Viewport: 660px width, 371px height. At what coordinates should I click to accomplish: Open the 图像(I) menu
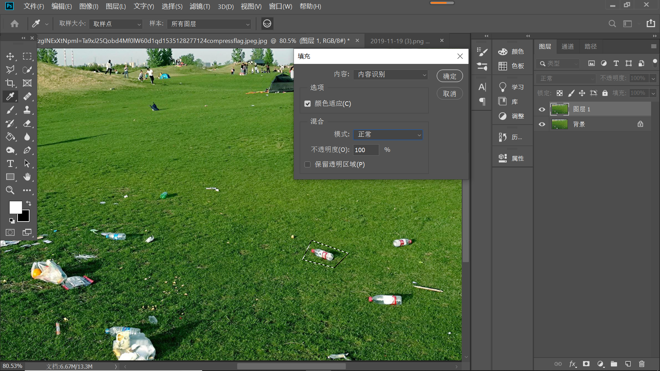(x=89, y=6)
